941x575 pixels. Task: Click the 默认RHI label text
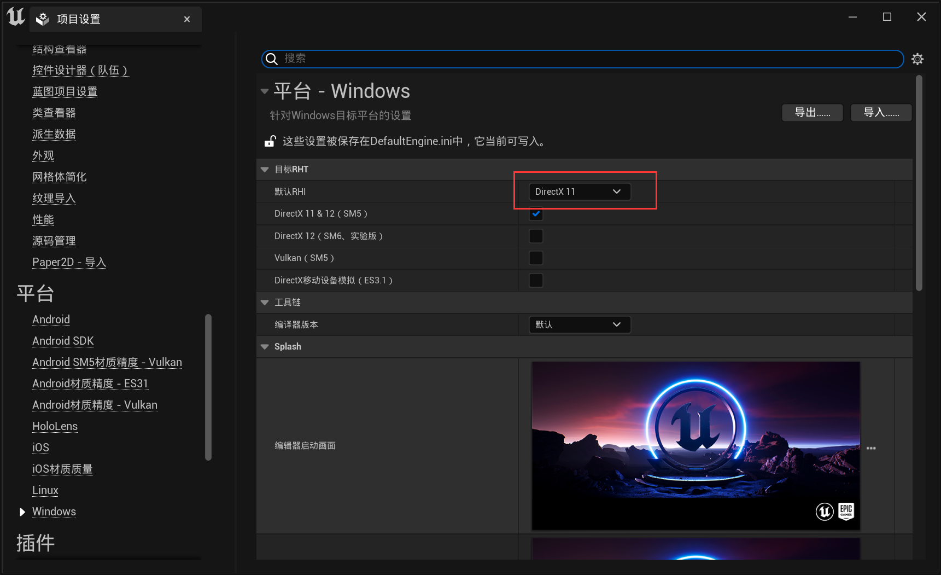(290, 191)
